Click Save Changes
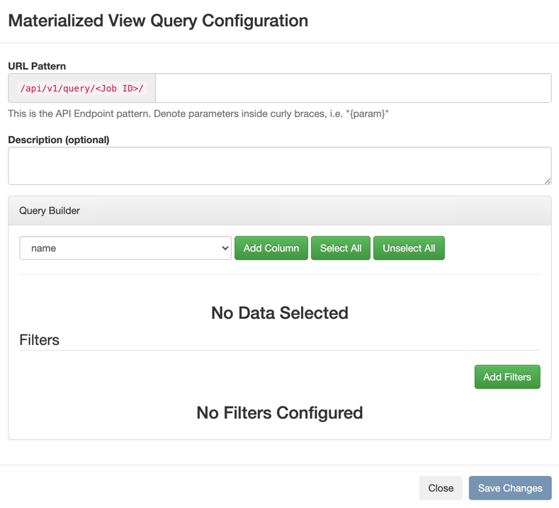This screenshot has height=508, width=559. point(510,488)
